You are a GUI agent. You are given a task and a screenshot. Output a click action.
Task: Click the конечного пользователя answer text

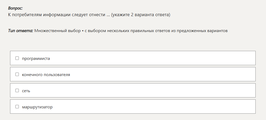[46, 75]
